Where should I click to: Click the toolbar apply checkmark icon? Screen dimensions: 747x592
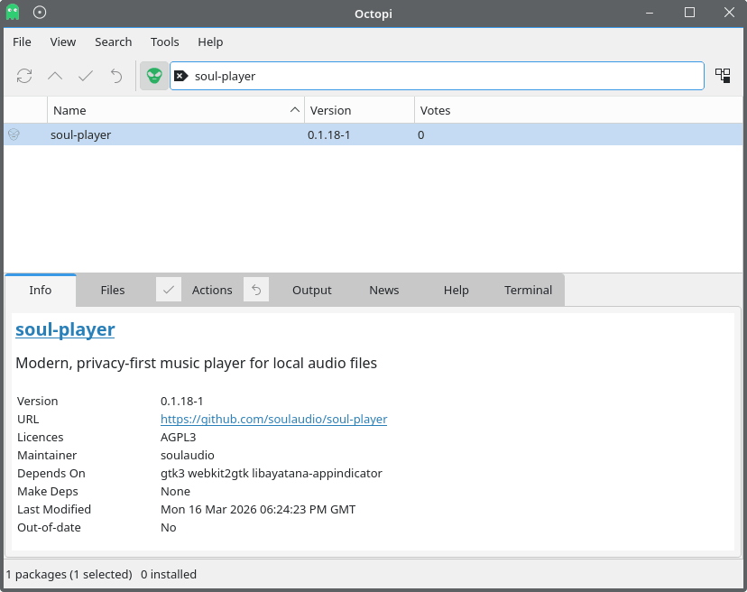point(86,76)
